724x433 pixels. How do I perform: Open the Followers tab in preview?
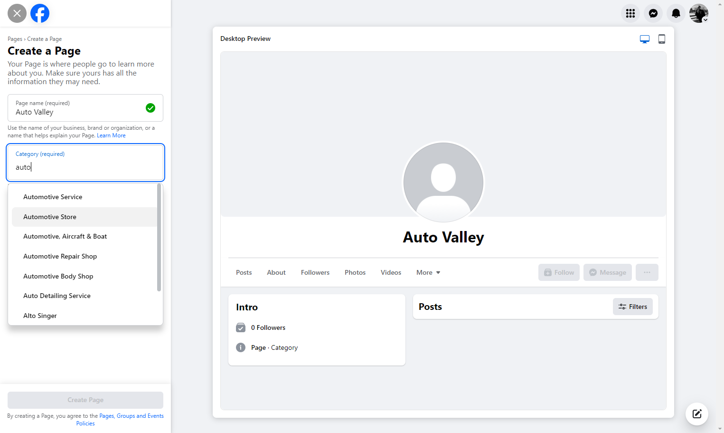pos(315,272)
